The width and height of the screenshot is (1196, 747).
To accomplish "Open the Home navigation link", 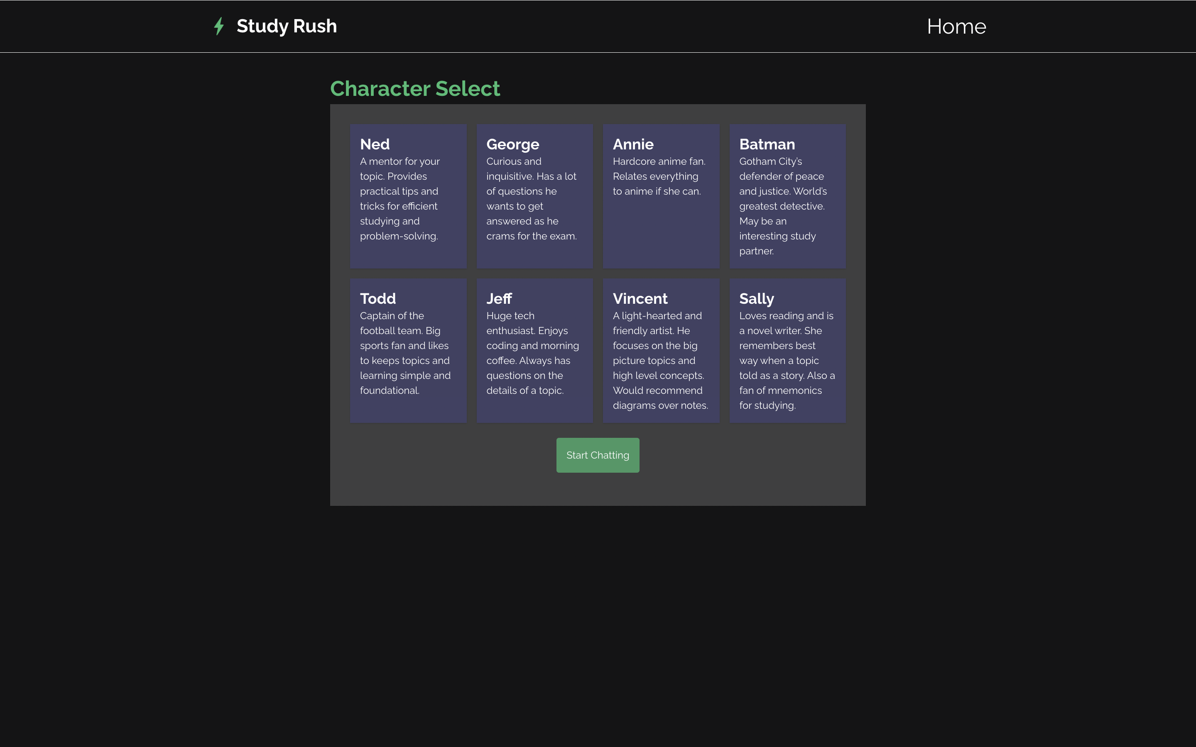I will click(956, 27).
